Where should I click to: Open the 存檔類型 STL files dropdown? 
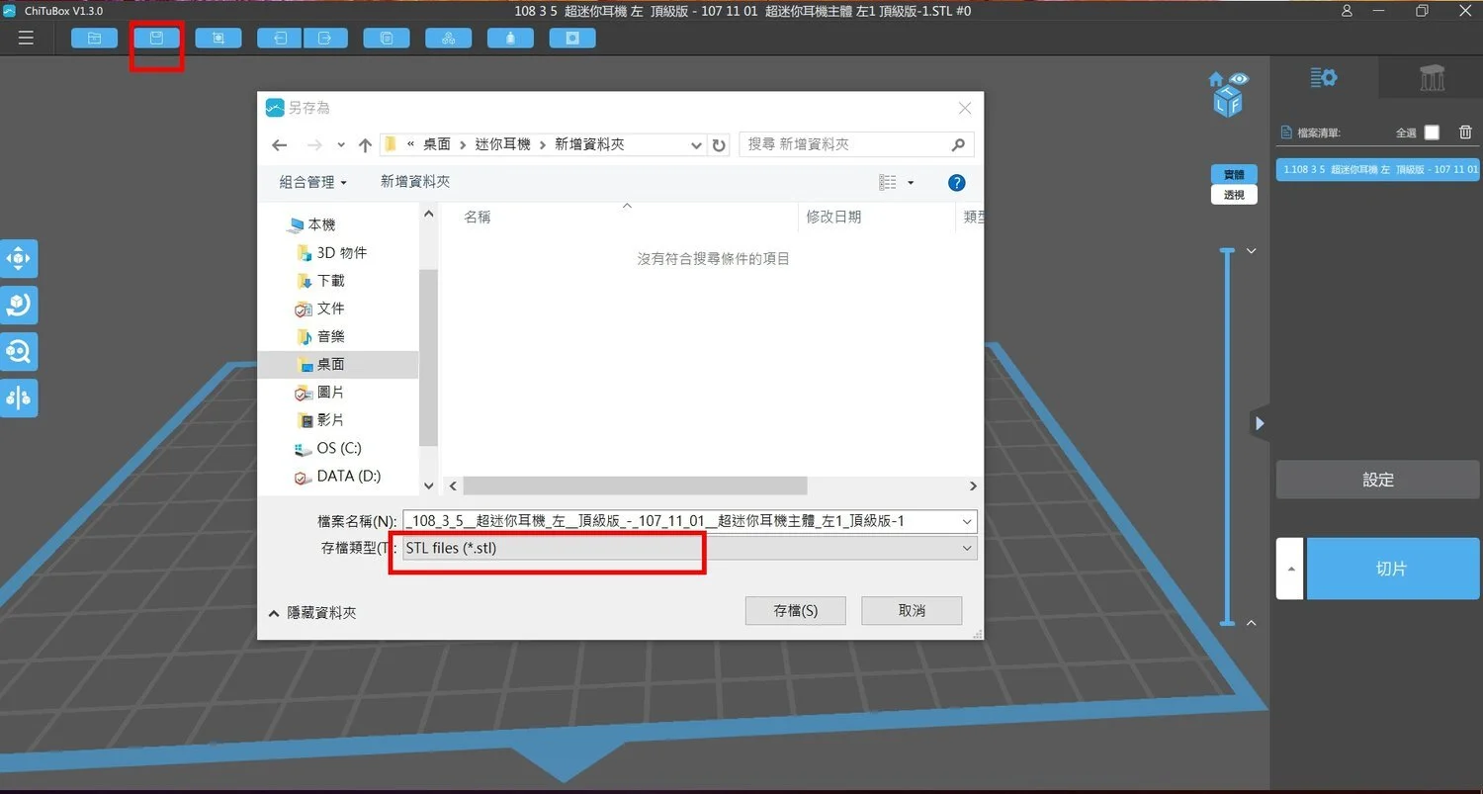point(689,548)
